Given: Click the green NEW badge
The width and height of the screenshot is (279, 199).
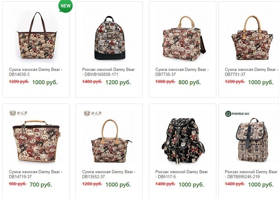Looking at the screenshot, I should tap(65, 6).
